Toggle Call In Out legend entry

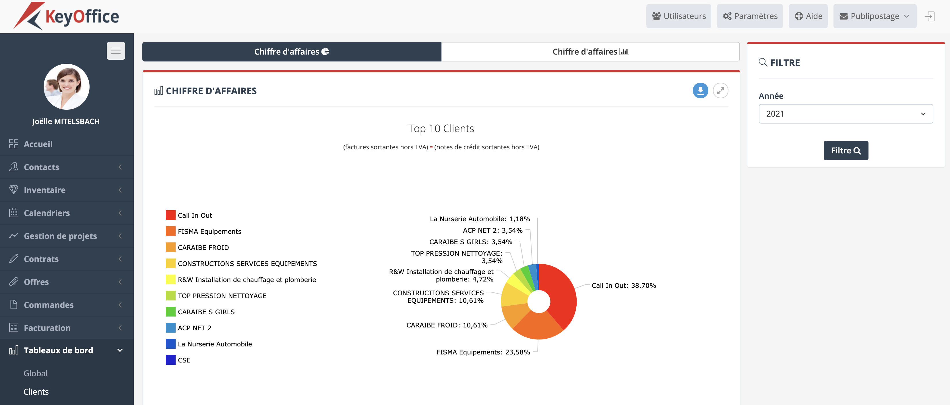click(x=194, y=215)
